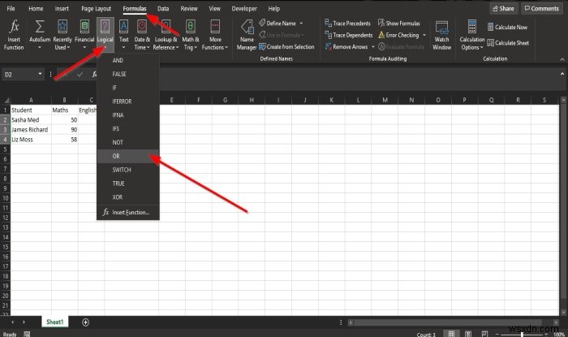Select SWITCH from the Logical menu
The image size is (568, 337).
coord(128,170)
